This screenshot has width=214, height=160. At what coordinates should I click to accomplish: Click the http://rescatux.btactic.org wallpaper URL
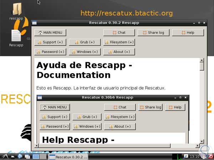(127, 14)
